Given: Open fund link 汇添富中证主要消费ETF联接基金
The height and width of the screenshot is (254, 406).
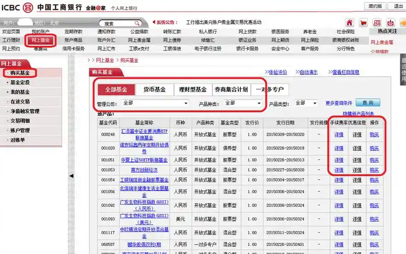Looking at the screenshot, I should pyautogui.click(x=144, y=135).
